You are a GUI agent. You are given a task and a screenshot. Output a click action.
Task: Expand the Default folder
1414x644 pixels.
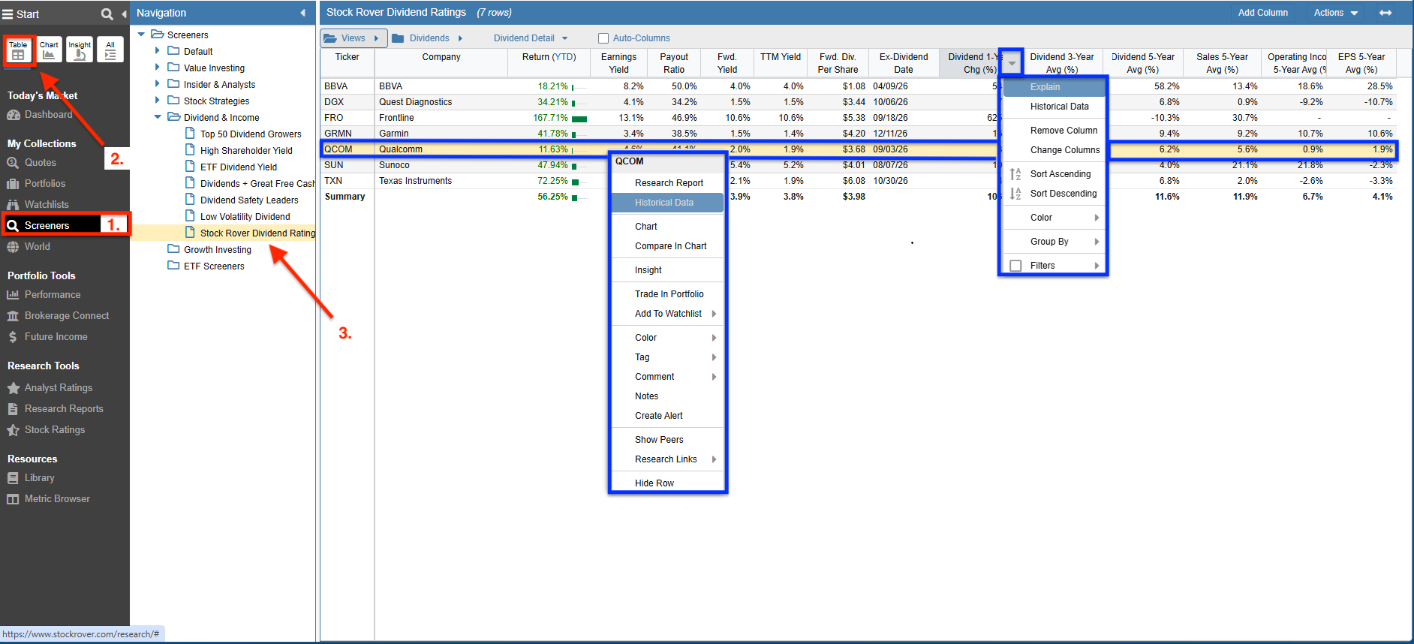158,51
